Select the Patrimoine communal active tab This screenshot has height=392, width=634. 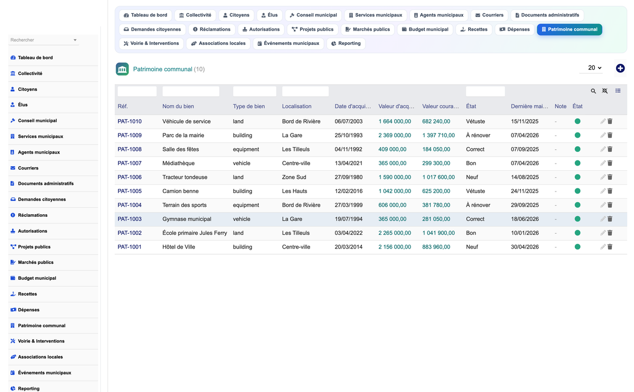pyautogui.click(x=570, y=30)
